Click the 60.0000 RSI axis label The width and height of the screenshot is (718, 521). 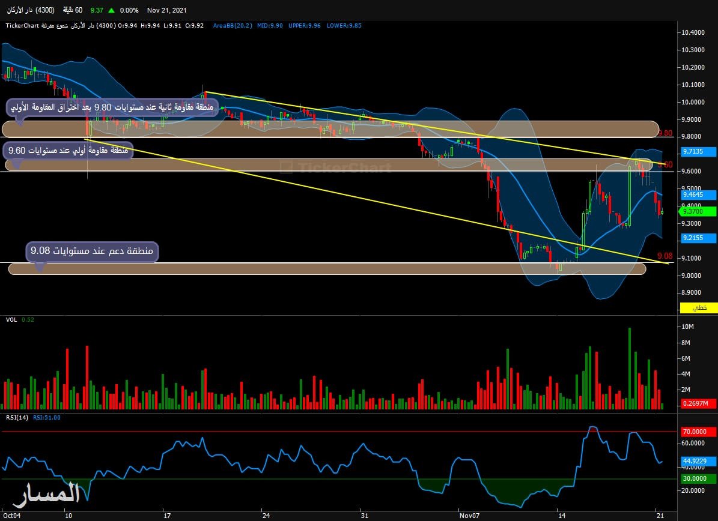(x=693, y=443)
